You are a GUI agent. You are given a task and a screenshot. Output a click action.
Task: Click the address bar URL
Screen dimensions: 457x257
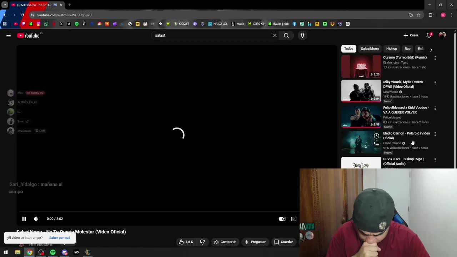pos(65,15)
